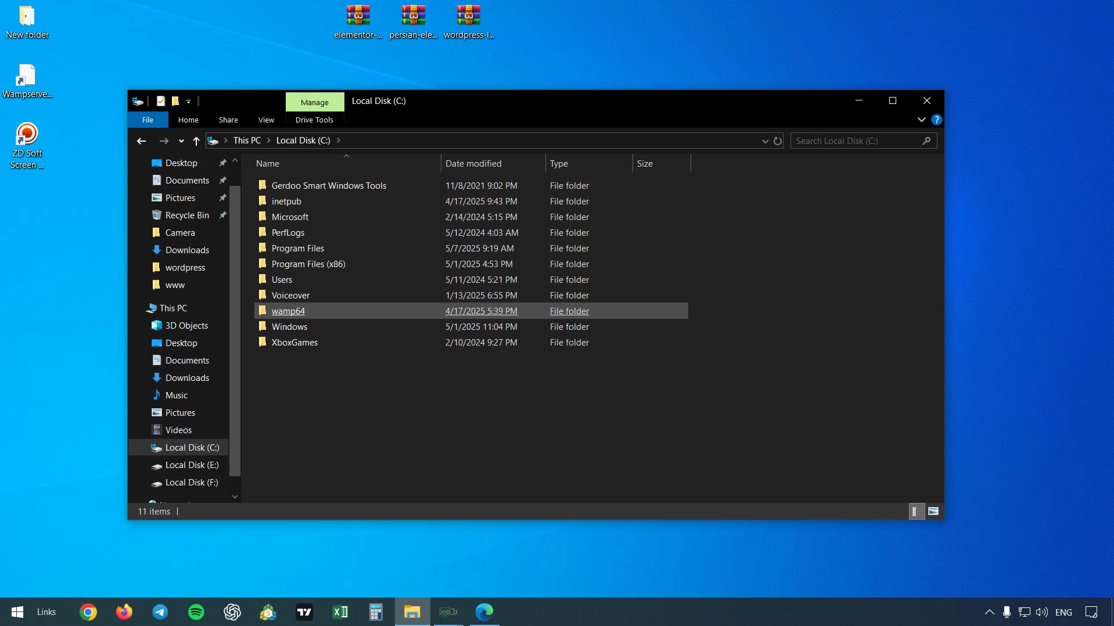Open the View ribbon tab
Screen dimensions: 1114x626
pos(266,120)
